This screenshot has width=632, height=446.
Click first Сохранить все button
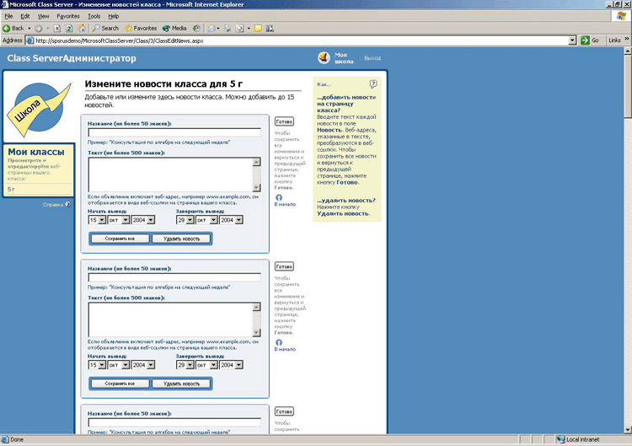(x=120, y=239)
